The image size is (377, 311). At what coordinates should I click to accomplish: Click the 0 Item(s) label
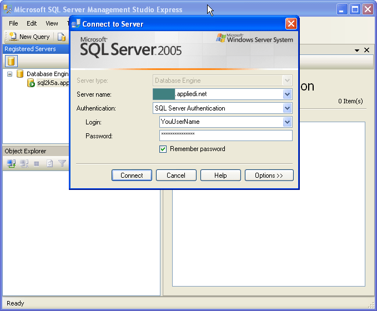(x=350, y=101)
